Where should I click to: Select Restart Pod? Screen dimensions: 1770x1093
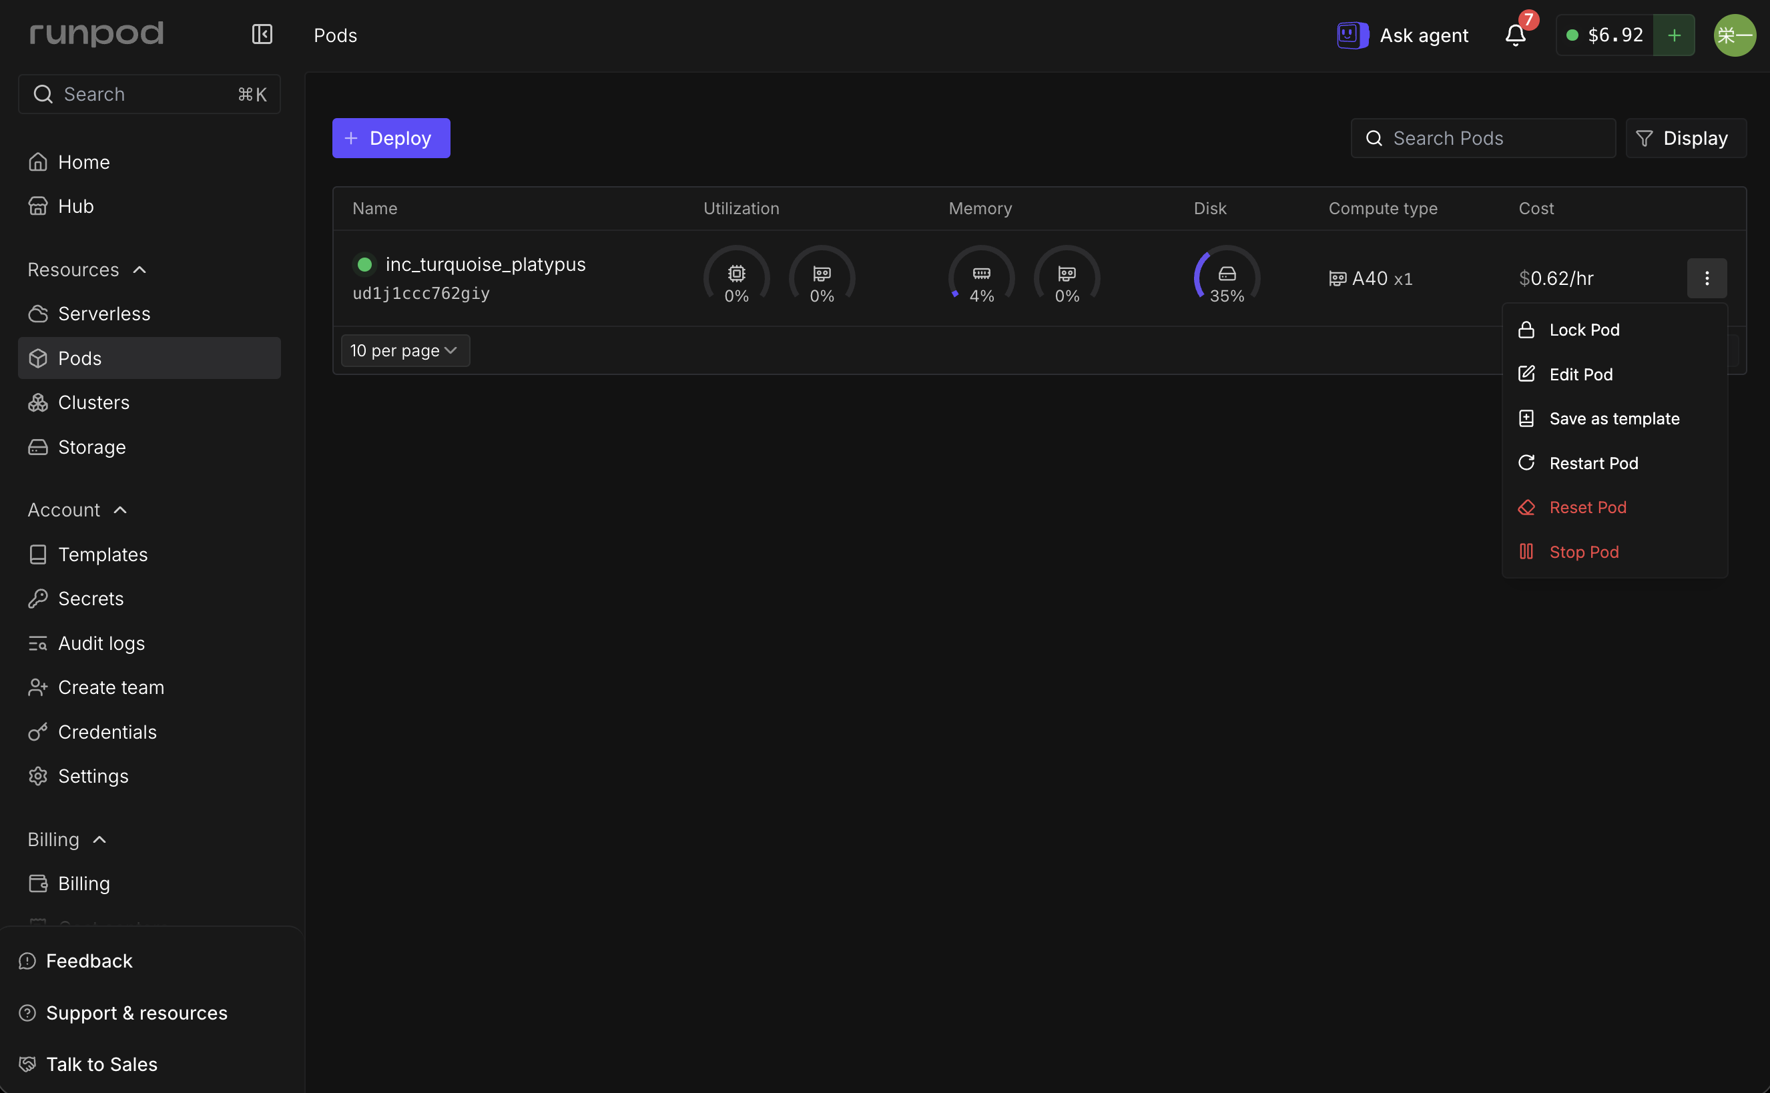click(x=1614, y=463)
